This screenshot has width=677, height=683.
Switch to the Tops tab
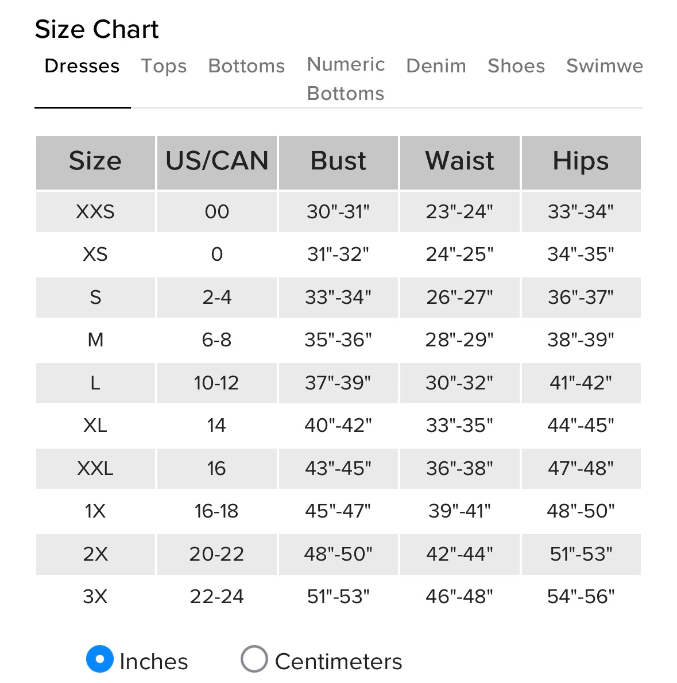coord(164,66)
